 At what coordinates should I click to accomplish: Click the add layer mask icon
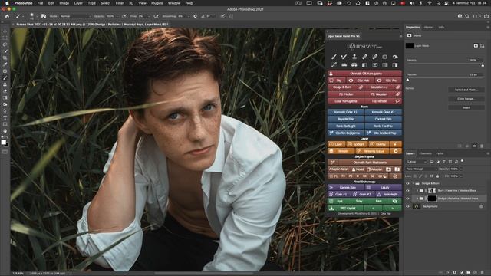[455, 273]
